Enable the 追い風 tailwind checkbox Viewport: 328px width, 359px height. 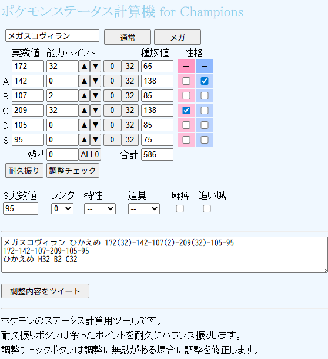(x=207, y=208)
